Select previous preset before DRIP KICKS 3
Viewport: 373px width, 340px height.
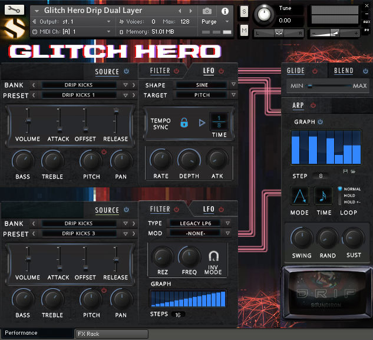click(x=34, y=234)
